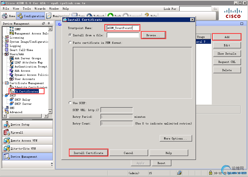Click the Show Details button
248x177 pixels.
tap(227, 54)
